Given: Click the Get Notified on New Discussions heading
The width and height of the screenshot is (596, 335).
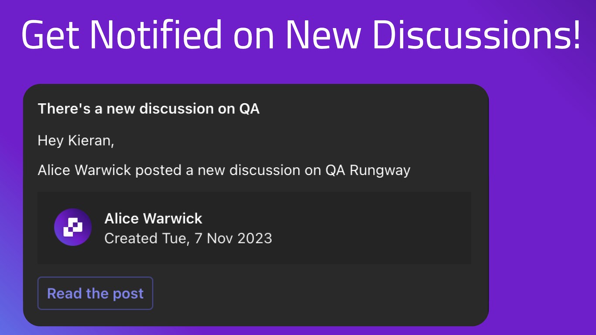Looking at the screenshot, I should coord(300,34).
